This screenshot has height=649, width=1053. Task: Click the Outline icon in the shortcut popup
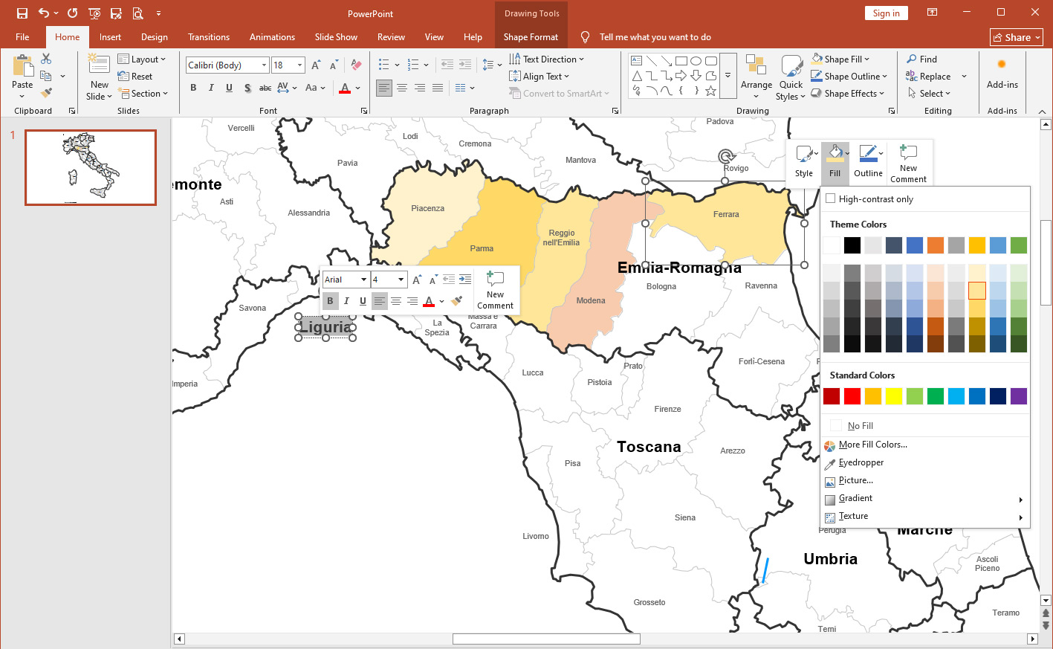(x=868, y=162)
